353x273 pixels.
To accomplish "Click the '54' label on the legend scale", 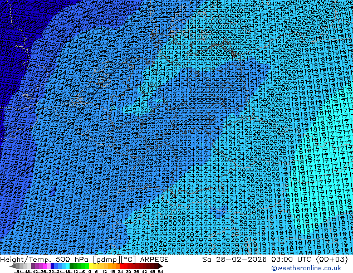I will [x=160, y=271].
